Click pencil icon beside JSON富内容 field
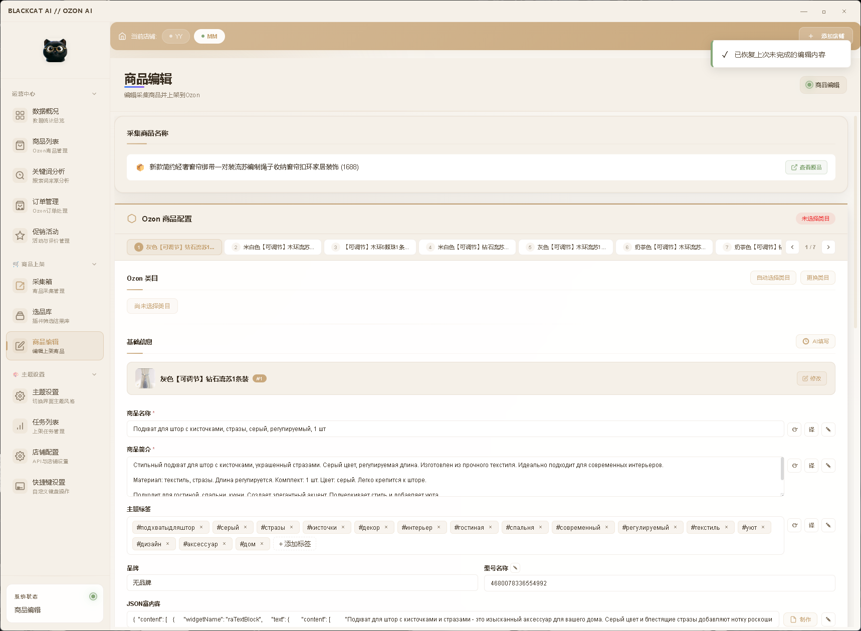Viewport: 861px width, 631px height. [828, 619]
